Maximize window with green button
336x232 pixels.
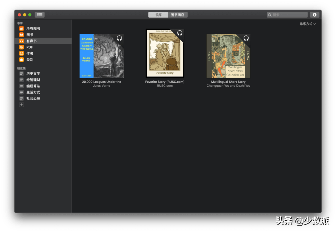(30, 15)
